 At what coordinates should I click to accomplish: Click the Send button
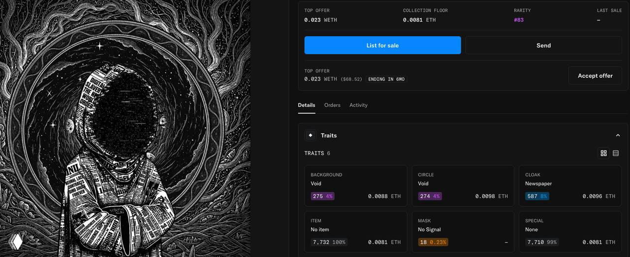pos(543,45)
